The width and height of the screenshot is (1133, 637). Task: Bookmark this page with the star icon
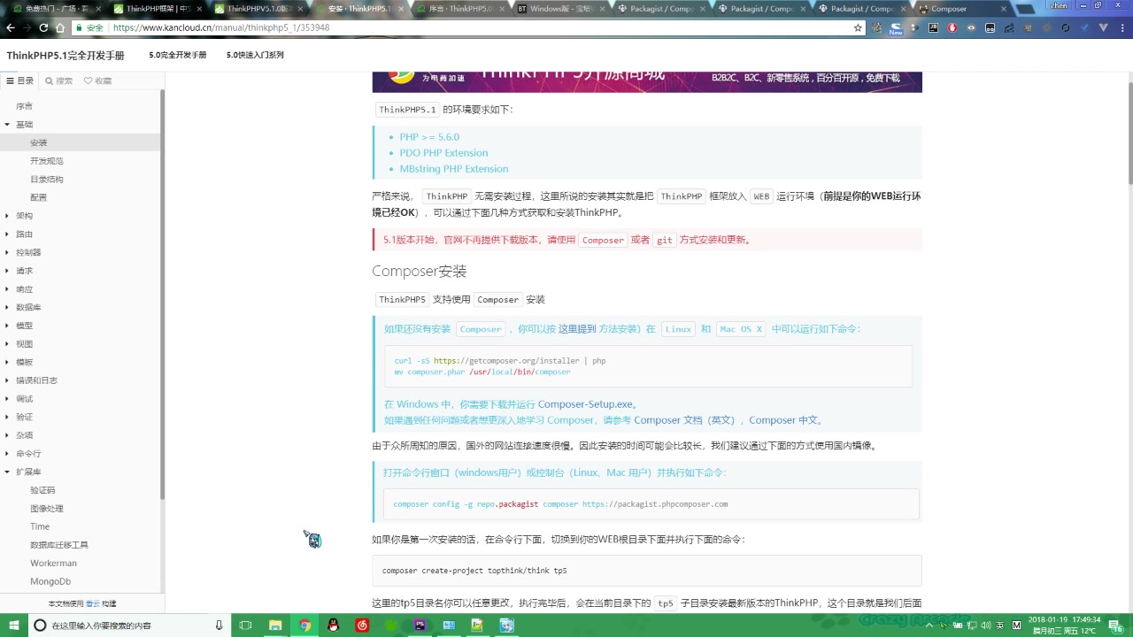click(x=858, y=27)
